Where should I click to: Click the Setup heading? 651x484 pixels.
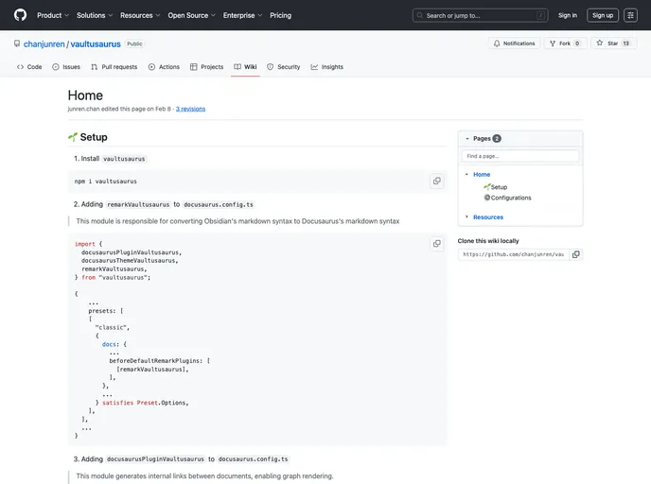tap(94, 137)
